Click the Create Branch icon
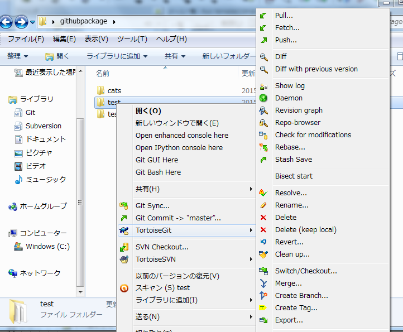The width and height of the screenshot is (403, 332). point(263,296)
